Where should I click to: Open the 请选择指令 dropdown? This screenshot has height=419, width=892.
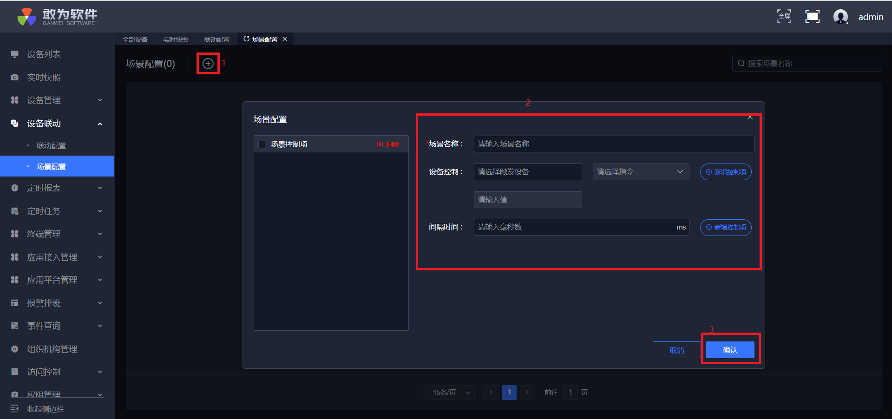(x=641, y=172)
